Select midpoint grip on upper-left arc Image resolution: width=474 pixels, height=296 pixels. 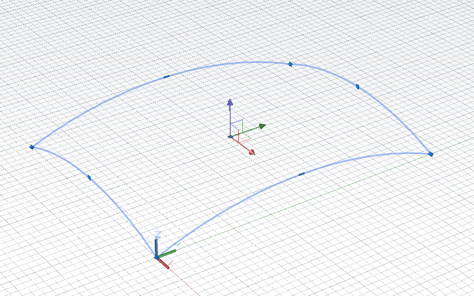click(x=166, y=77)
